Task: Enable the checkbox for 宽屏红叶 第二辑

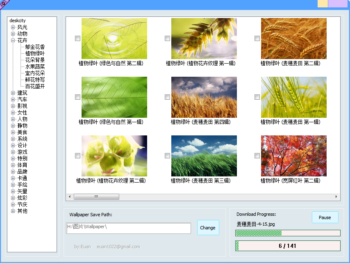Action: (x=257, y=156)
